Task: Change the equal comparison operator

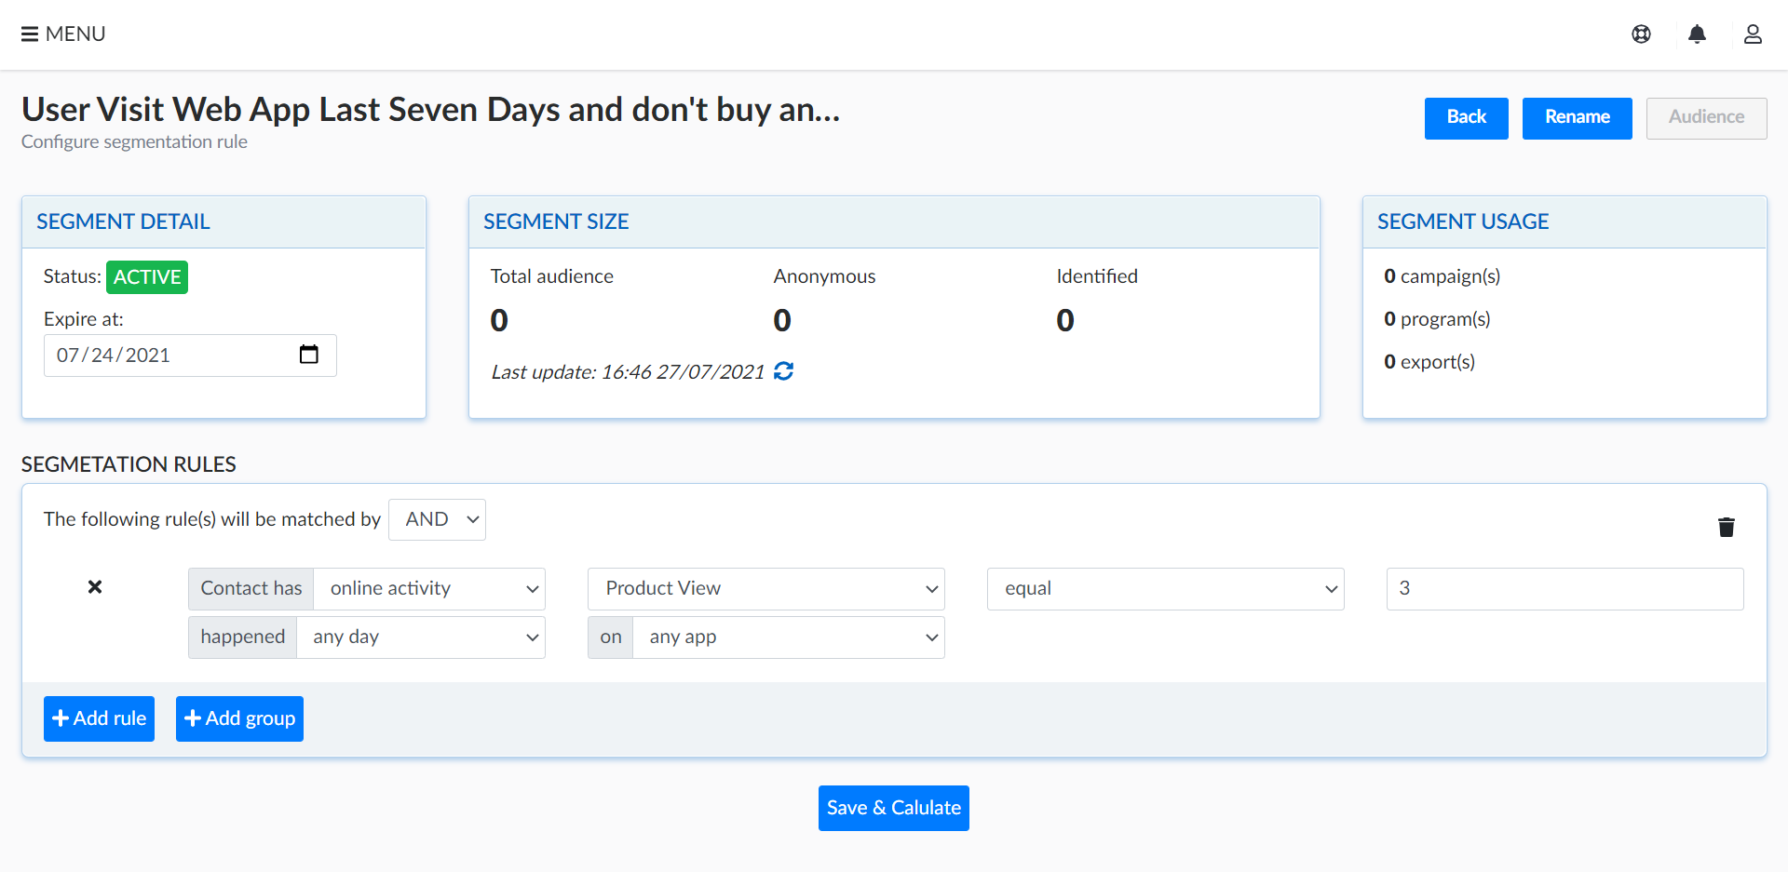Action: click(1165, 589)
